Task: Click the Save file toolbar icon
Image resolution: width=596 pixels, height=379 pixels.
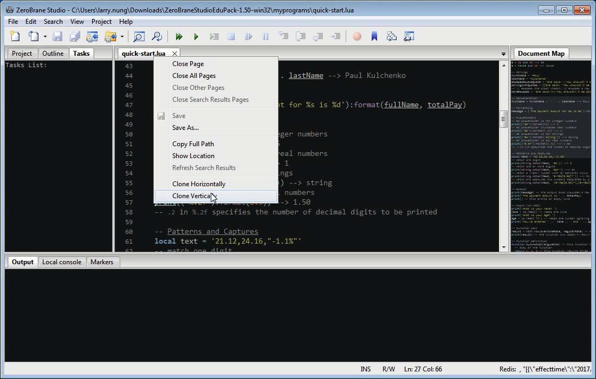Action: (57, 36)
